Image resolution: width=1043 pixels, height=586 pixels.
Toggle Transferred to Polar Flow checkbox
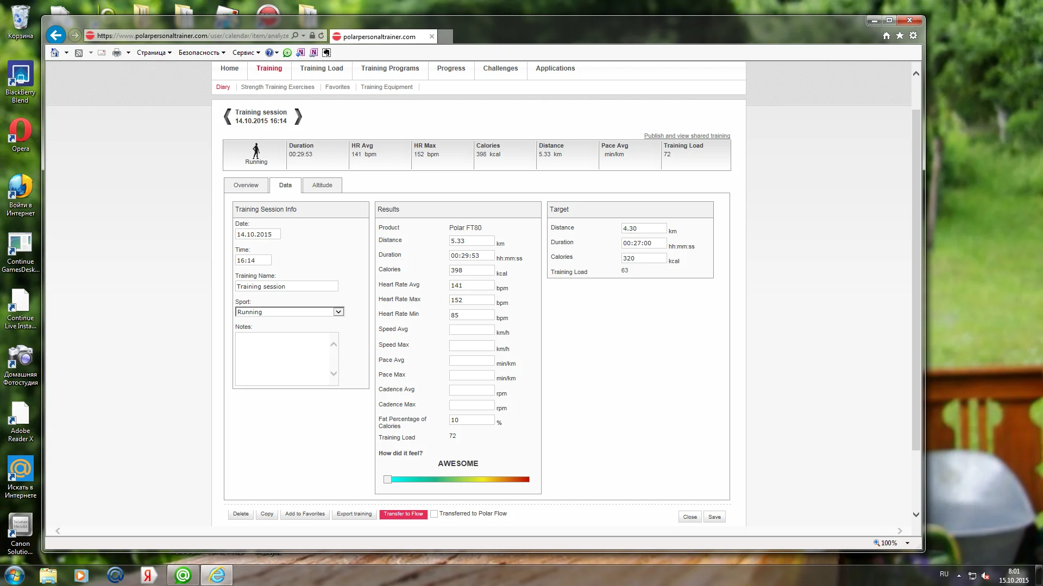[x=434, y=514]
